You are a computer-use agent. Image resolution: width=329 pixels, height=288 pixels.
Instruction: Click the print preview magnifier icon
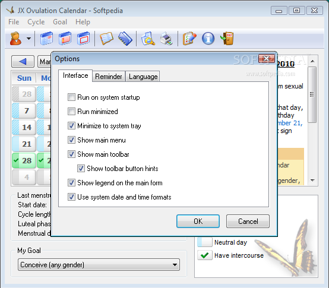pyautogui.click(x=148, y=39)
